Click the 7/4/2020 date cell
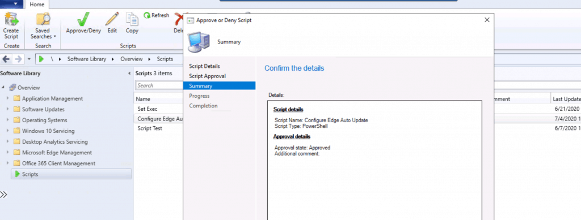 tap(567, 119)
